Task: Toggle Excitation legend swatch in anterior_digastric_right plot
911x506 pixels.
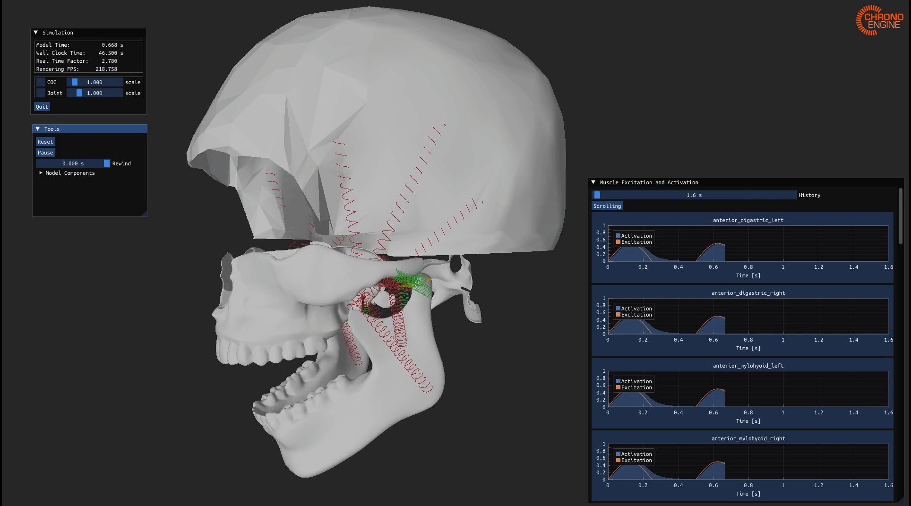Action: click(618, 315)
